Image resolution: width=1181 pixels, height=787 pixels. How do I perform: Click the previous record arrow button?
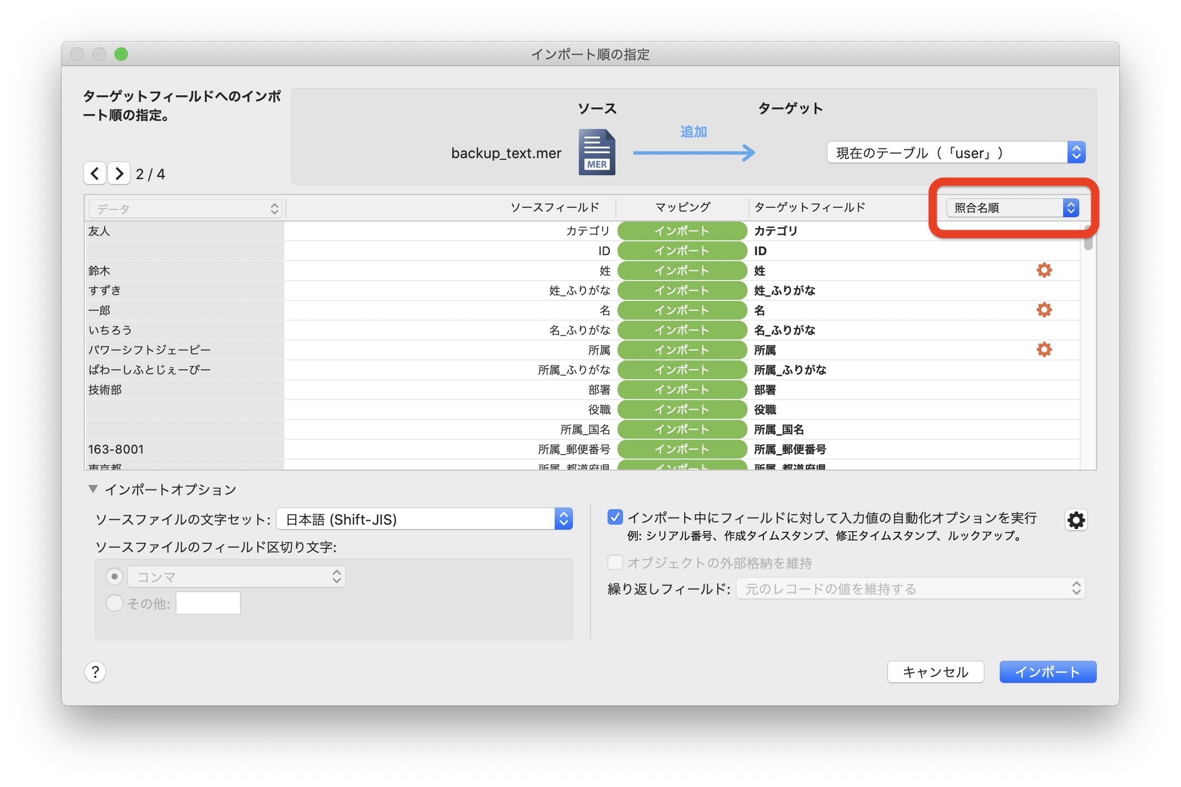coord(95,174)
